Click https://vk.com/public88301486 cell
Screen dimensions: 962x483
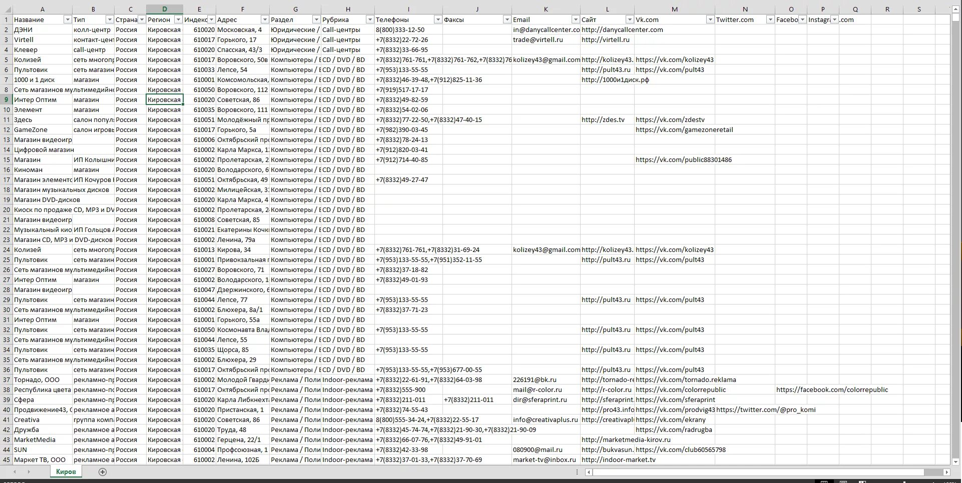pos(675,159)
